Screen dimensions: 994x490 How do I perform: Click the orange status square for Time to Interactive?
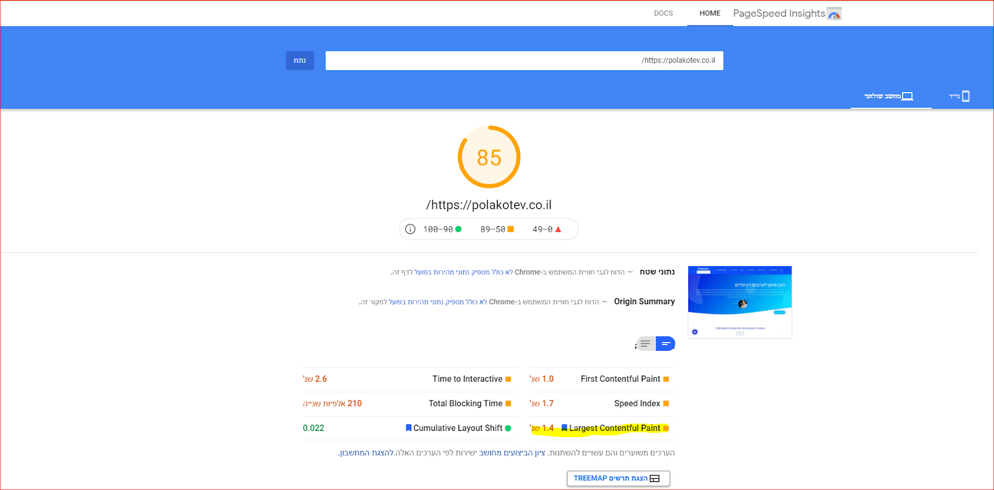[508, 379]
